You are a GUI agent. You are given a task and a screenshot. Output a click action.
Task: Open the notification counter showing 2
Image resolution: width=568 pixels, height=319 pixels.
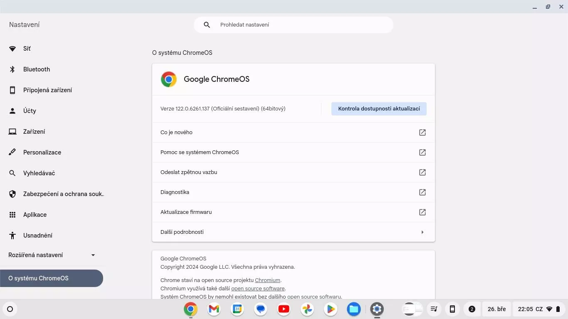point(472,309)
